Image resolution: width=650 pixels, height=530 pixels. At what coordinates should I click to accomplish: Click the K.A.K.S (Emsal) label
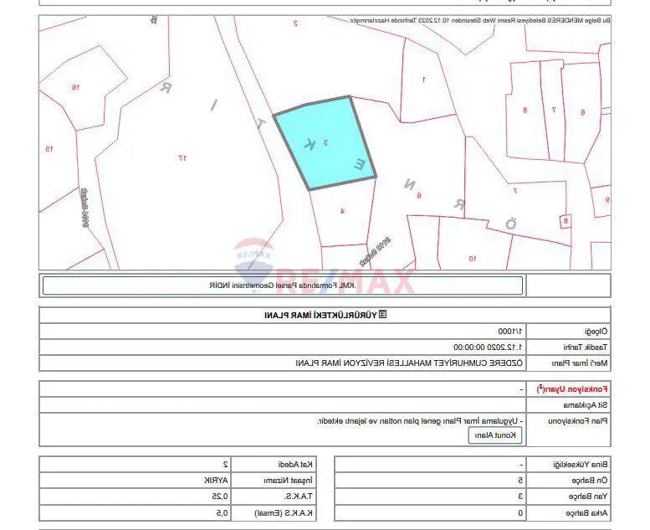click(284, 513)
